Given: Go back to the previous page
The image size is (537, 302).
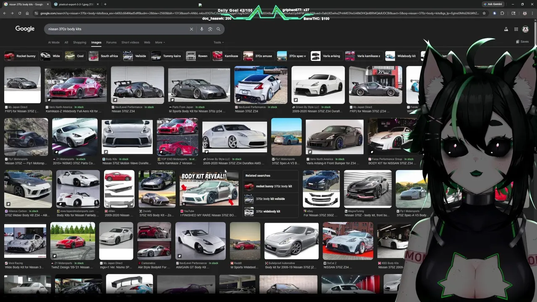Looking at the screenshot, I should point(5,13).
